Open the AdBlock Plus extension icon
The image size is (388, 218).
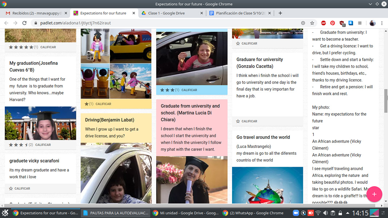point(323,23)
